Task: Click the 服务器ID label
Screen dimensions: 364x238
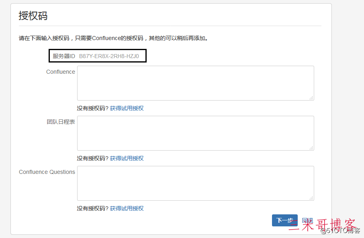Action: click(x=64, y=56)
